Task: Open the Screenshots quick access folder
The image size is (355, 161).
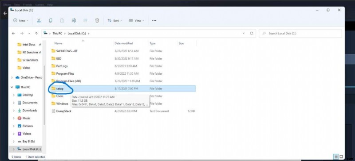Action: pos(30,60)
